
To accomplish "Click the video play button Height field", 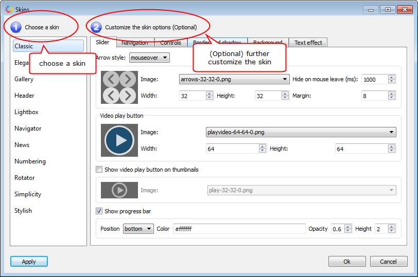I will tap(362, 149).
